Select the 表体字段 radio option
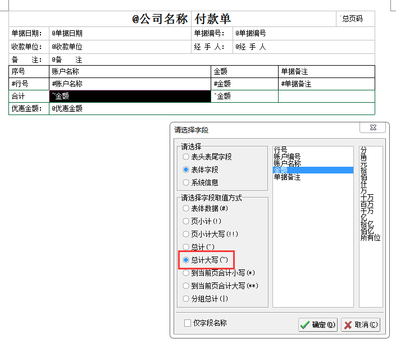The image size is (396, 343). tap(201, 170)
